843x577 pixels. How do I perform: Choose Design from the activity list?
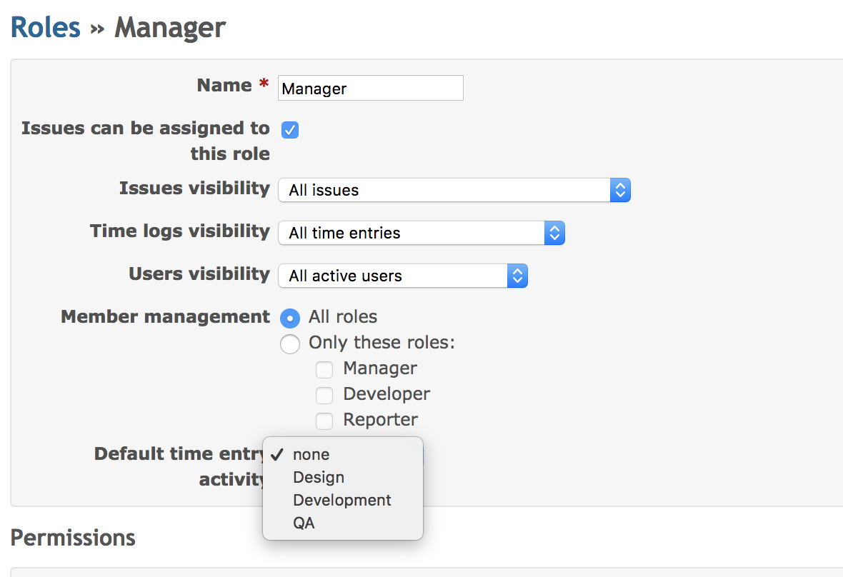(x=319, y=478)
